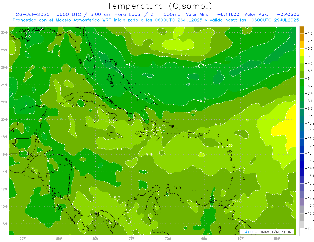The width and height of the screenshot is (314, 242).
Task: Pick the gray swatch between -18.6 and -19.3
Action: coord(302,217)
